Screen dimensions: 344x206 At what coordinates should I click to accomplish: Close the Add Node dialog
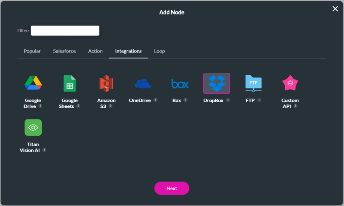point(335,9)
